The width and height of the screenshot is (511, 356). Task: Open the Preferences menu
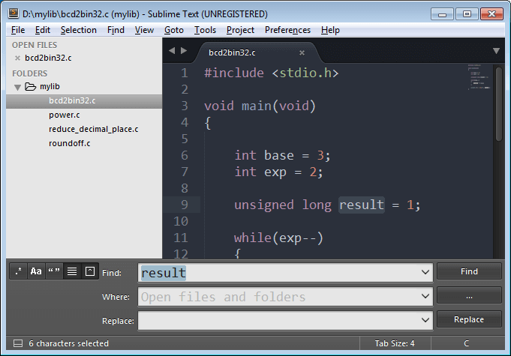(x=287, y=30)
